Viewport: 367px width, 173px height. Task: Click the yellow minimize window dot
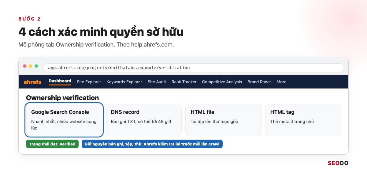[31, 66]
